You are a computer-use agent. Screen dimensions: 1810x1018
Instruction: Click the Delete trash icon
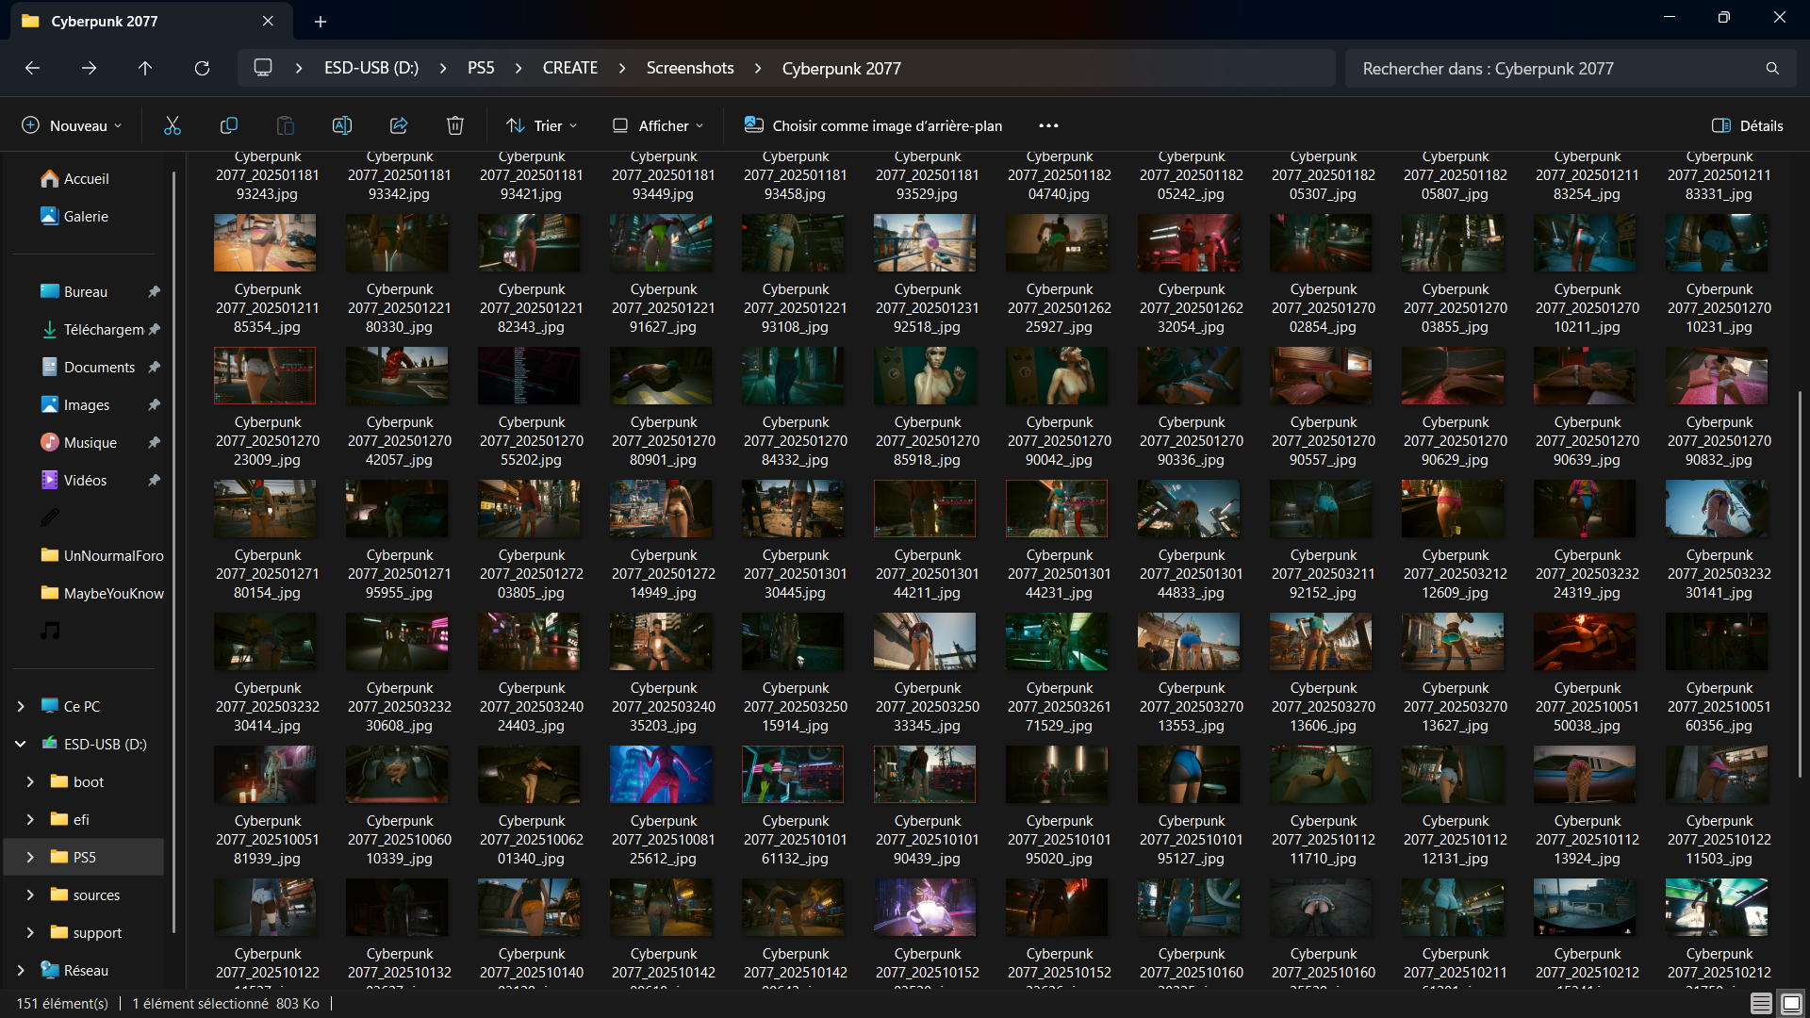[455, 125]
